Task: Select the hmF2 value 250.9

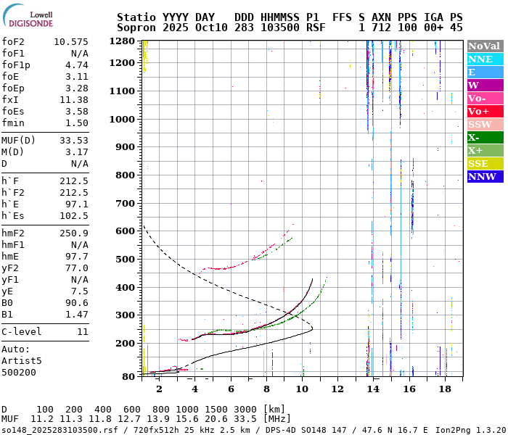Action: coord(73,233)
